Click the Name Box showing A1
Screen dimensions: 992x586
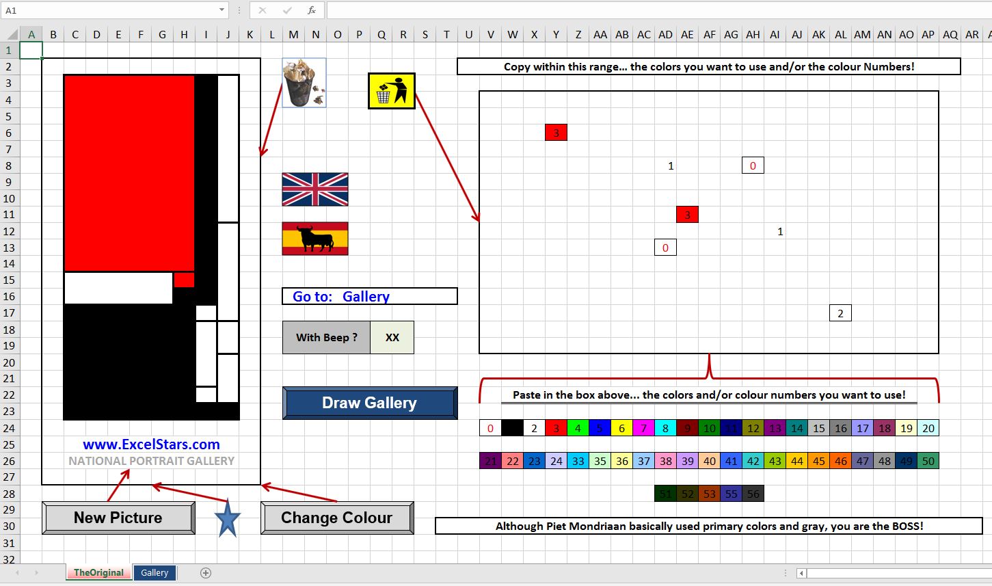pos(109,10)
